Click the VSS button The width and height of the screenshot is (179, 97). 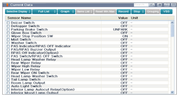pos(167,11)
